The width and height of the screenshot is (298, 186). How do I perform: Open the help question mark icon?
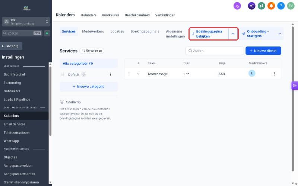coord(281,6)
